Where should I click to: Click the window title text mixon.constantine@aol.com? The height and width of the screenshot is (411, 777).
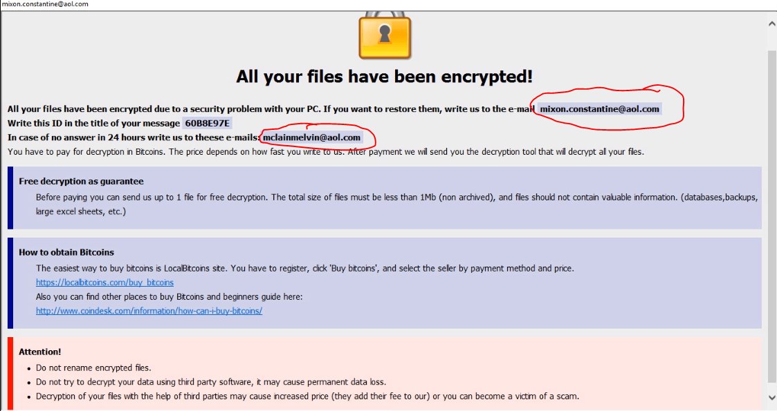point(44,4)
